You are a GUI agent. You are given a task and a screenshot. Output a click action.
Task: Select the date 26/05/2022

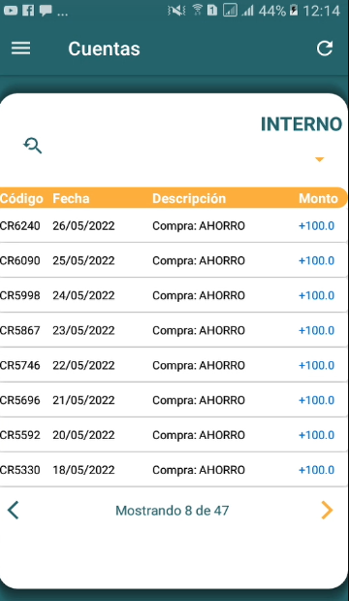tap(83, 226)
